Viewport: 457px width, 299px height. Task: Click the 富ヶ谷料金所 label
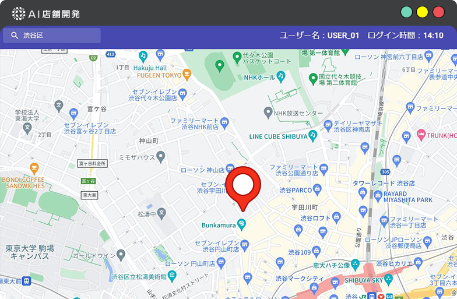(92, 163)
